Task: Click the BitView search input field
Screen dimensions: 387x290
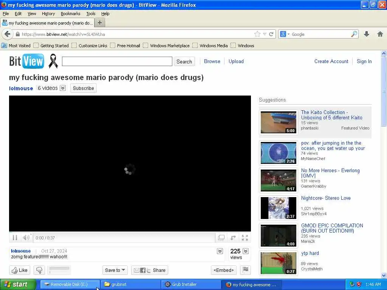Action: (117, 61)
